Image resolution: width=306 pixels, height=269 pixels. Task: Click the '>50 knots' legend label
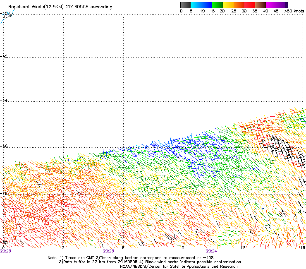point(294,11)
